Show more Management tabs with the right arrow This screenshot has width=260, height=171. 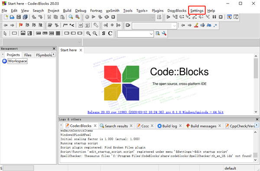tap(54, 54)
